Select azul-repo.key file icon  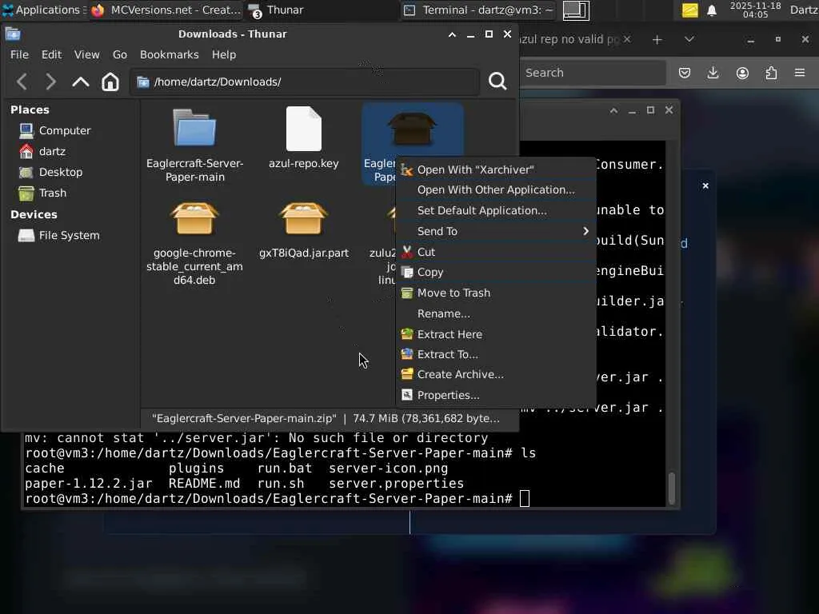(x=303, y=129)
